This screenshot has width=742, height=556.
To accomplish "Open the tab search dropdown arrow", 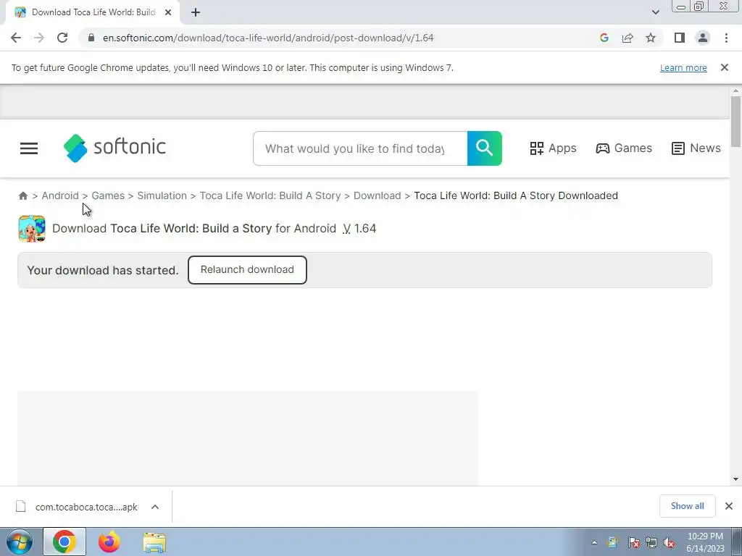I will point(655,12).
